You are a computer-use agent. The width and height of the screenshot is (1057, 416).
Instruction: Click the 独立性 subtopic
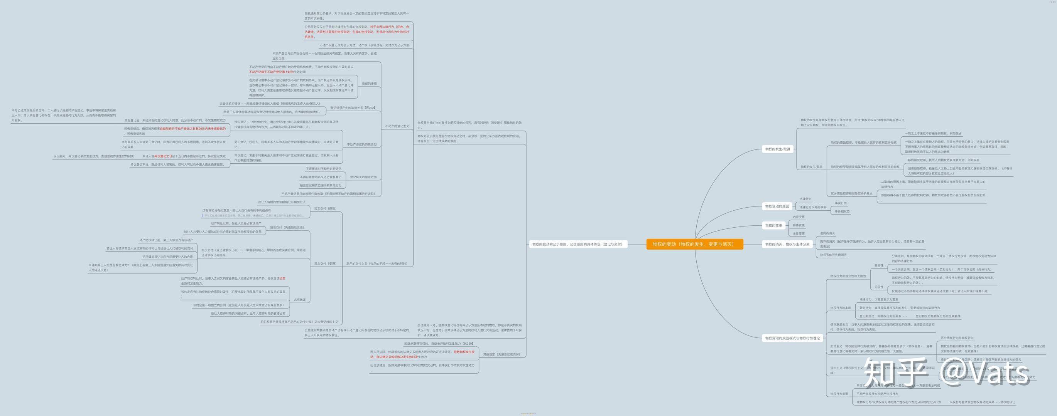click(x=878, y=265)
